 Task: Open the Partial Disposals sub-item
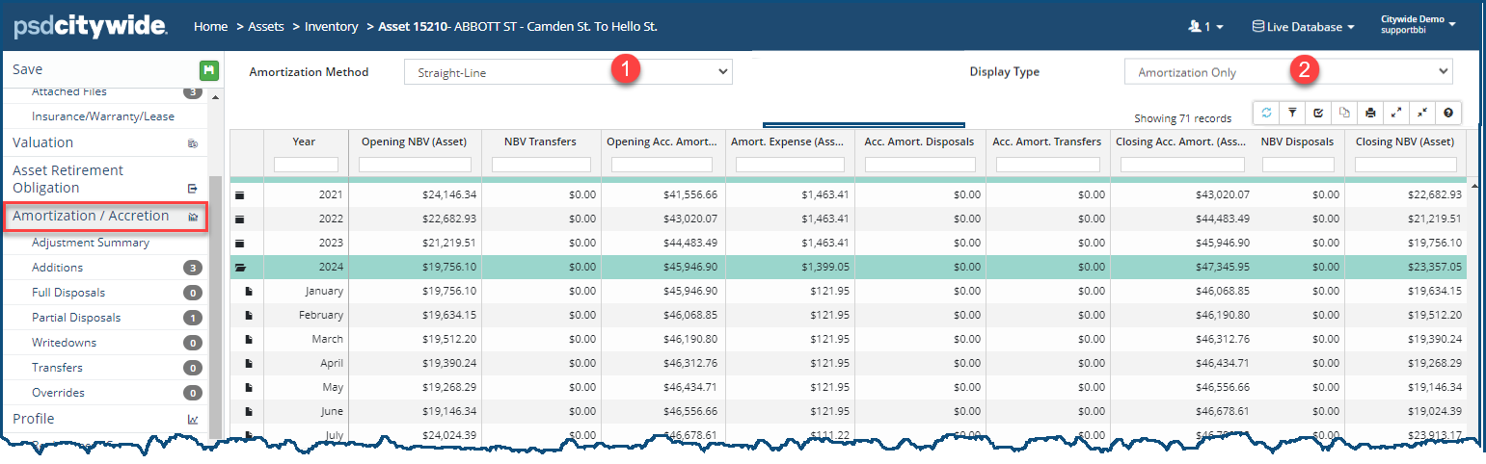pyautogui.click(x=75, y=318)
